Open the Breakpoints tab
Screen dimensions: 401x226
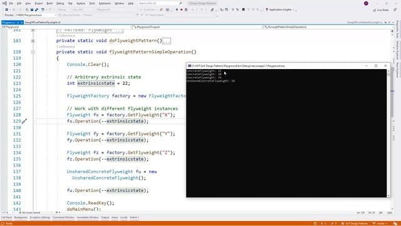(21, 218)
